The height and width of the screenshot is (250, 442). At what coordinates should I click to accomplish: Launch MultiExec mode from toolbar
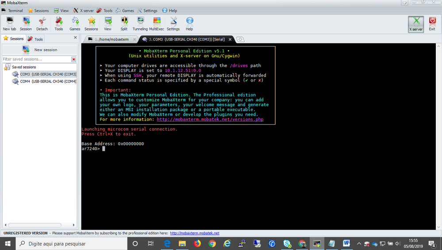tap(157, 24)
